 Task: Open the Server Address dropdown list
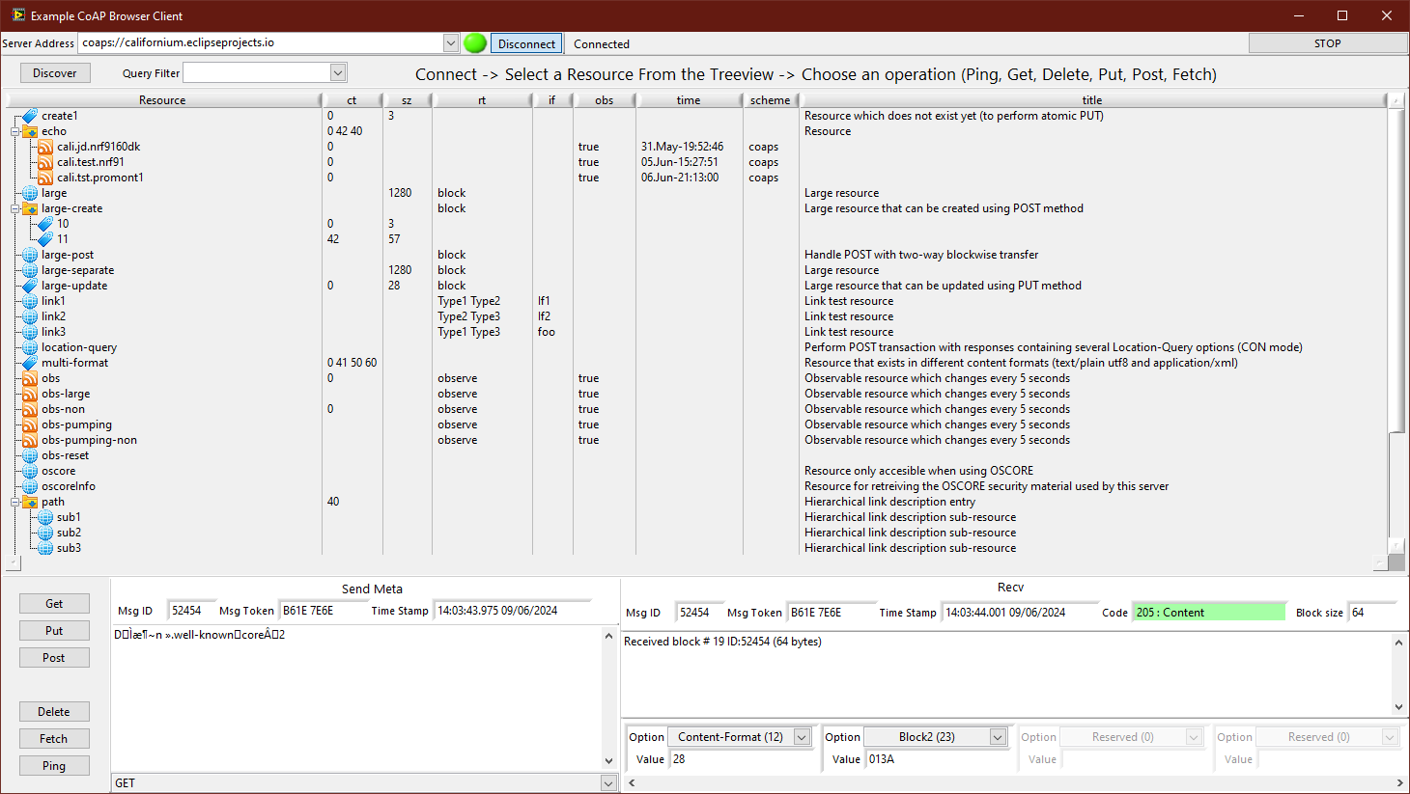(450, 42)
